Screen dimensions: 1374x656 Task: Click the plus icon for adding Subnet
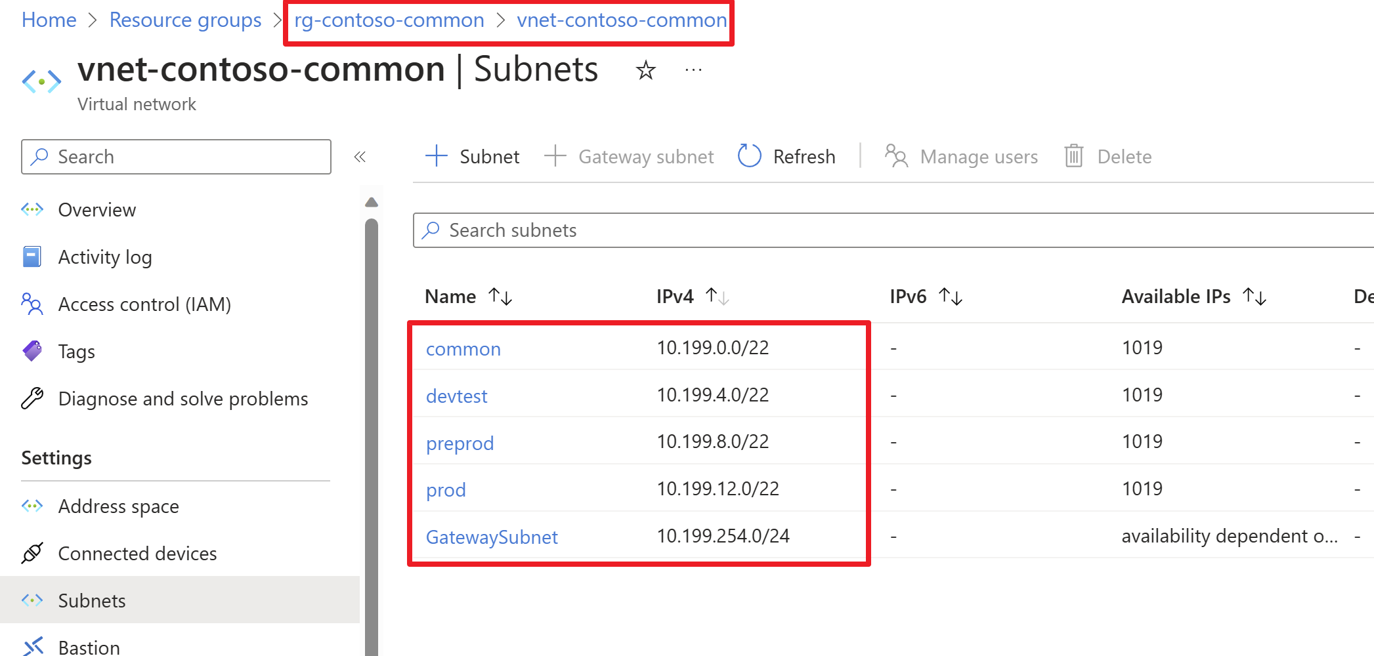tap(437, 156)
